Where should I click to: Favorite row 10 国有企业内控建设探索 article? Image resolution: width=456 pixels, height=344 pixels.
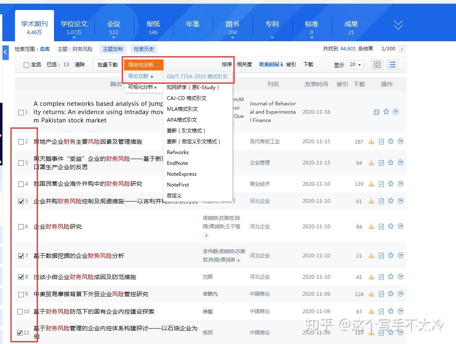(x=391, y=312)
